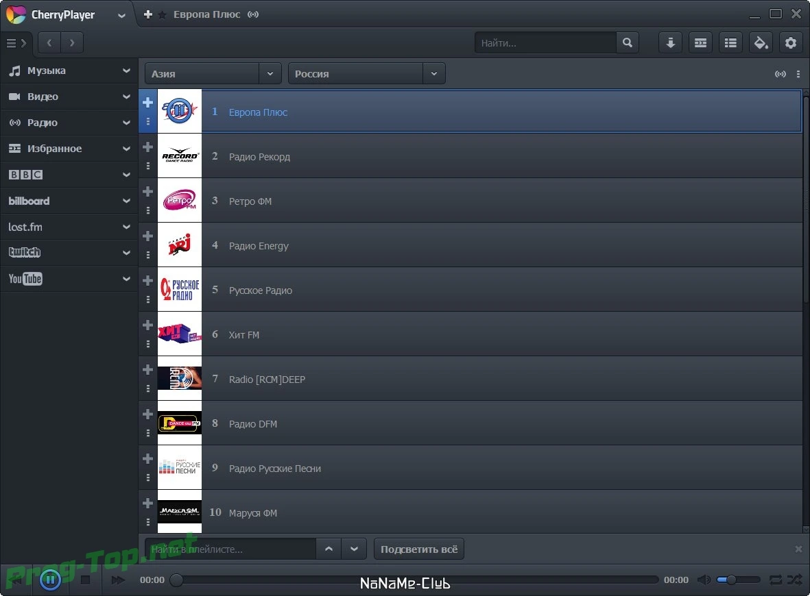
Task: Select station Хит FM
Action: 470,334
